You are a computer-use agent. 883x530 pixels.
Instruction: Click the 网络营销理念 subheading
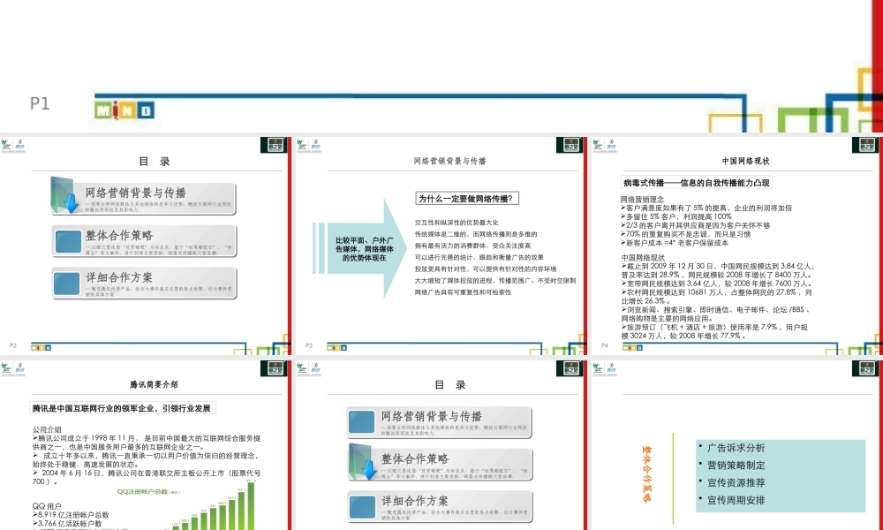643,200
